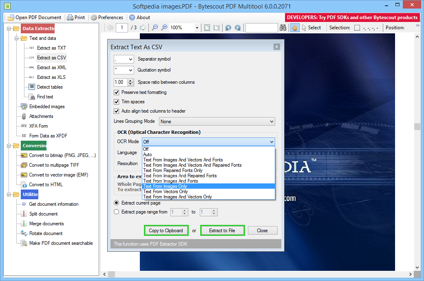Click the previous page arrow icon
The height and width of the screenshot is (281, 424).
[110, 28]
